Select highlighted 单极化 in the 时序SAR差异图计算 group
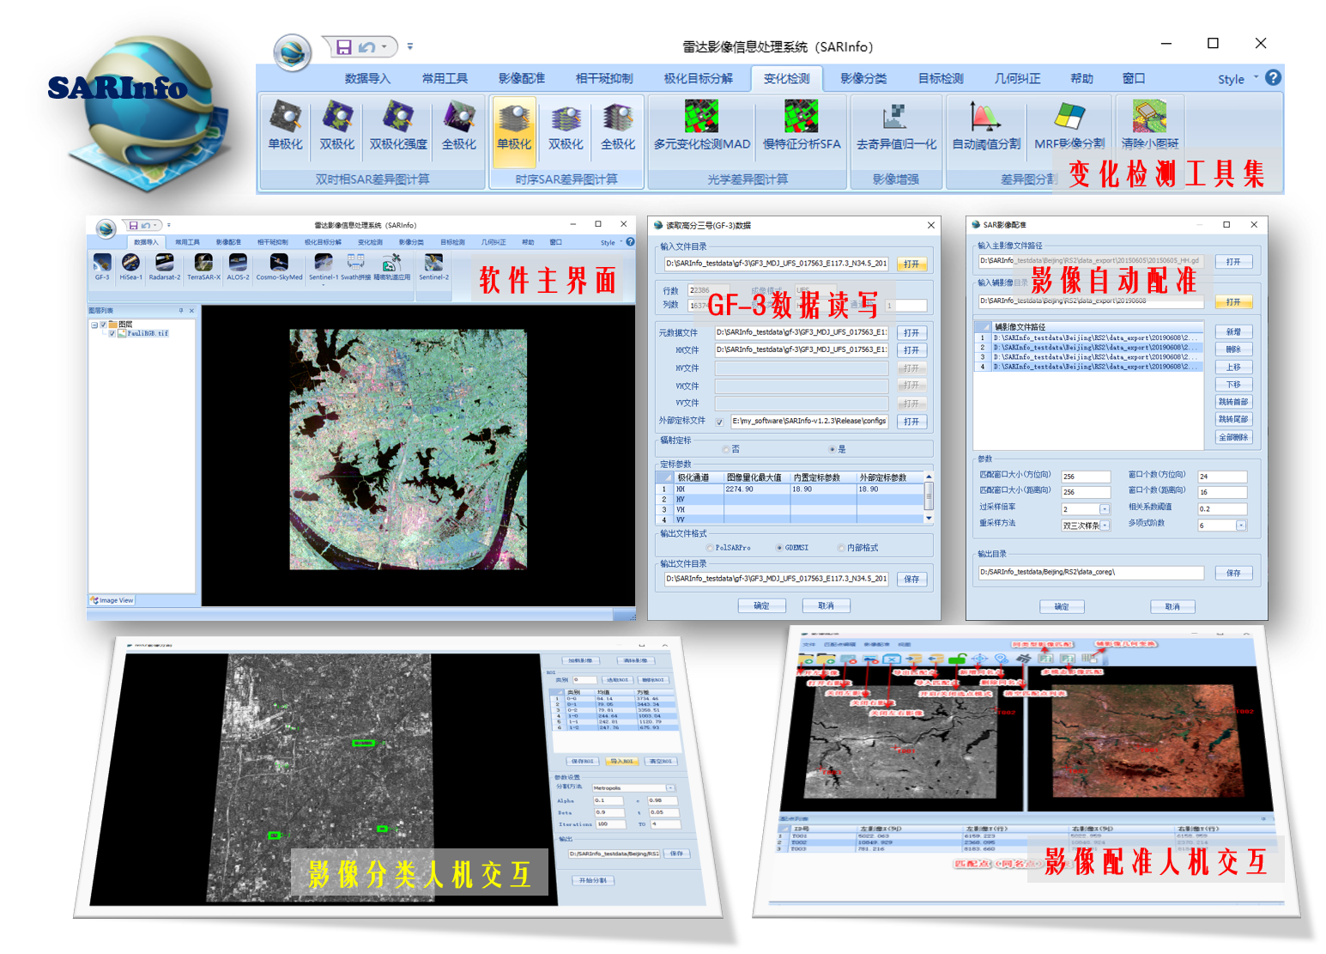 [x=514, y=131]
